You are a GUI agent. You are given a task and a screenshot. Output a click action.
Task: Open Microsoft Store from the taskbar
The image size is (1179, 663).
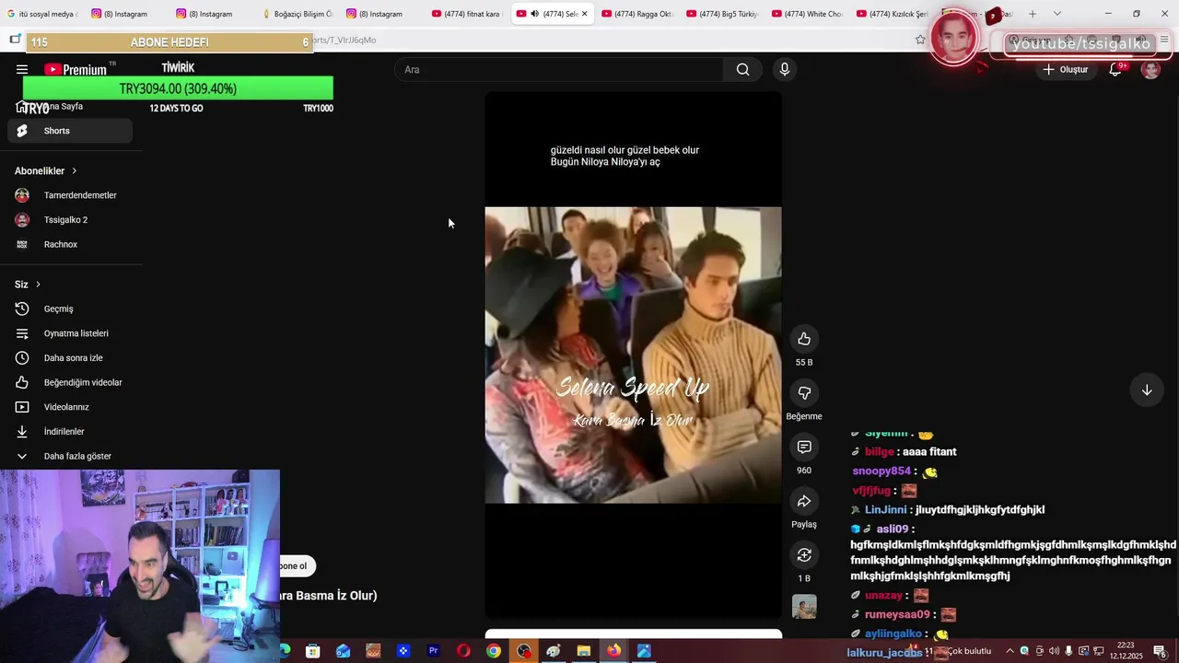coord(313,651)
